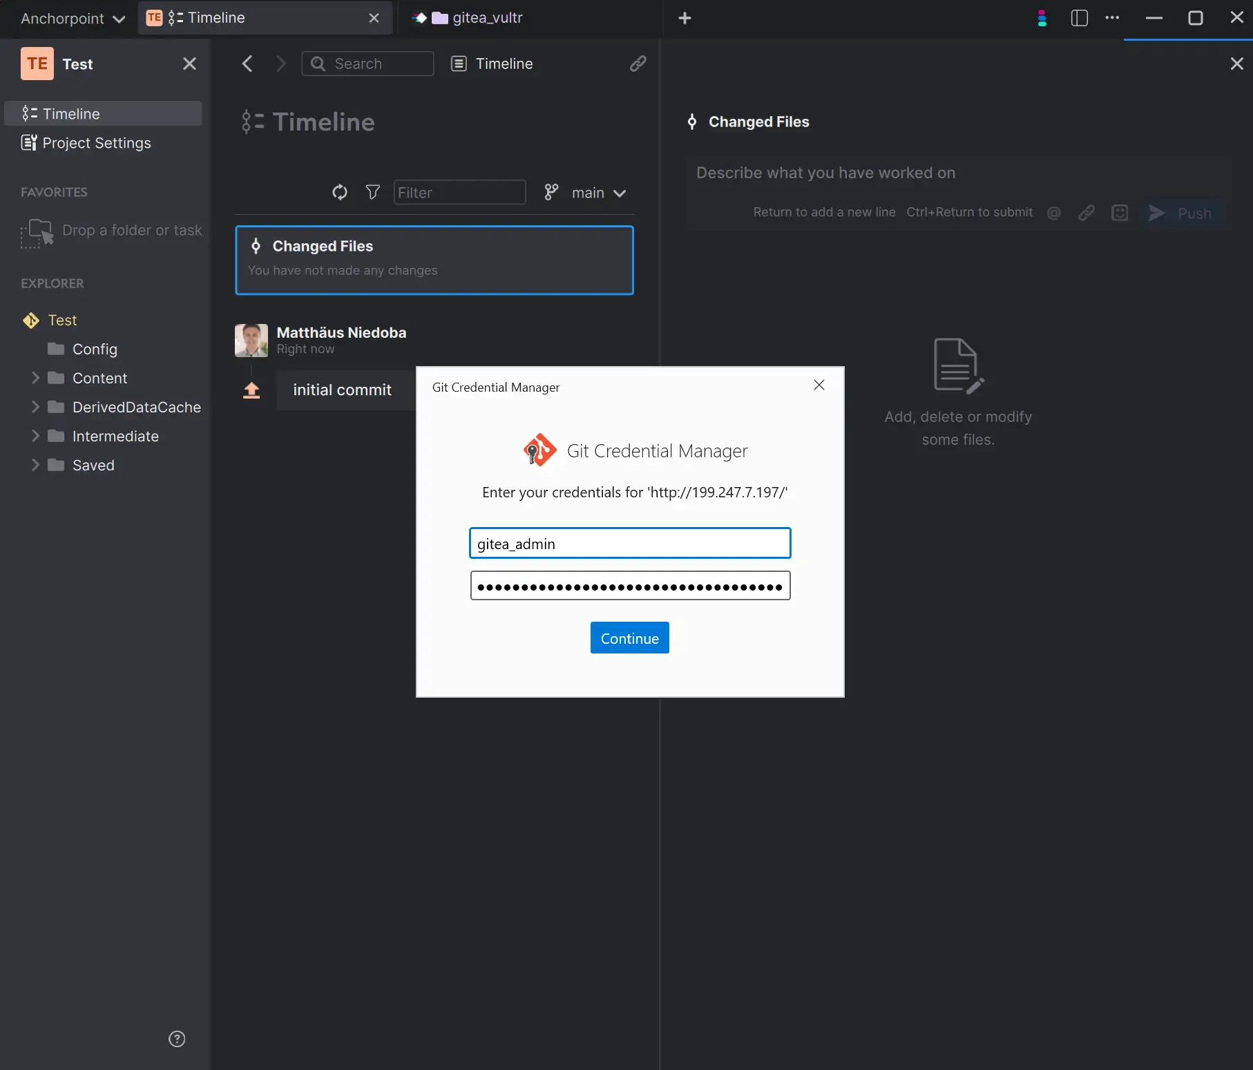Expand the Content folder
This screenshot has width=1253, height=1070.
point(35,378)
